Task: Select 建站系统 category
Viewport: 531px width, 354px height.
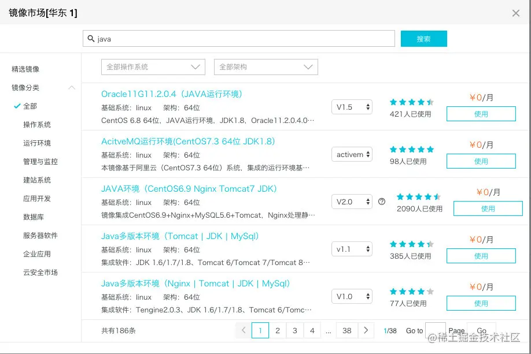Action: (x=37, y=180)
